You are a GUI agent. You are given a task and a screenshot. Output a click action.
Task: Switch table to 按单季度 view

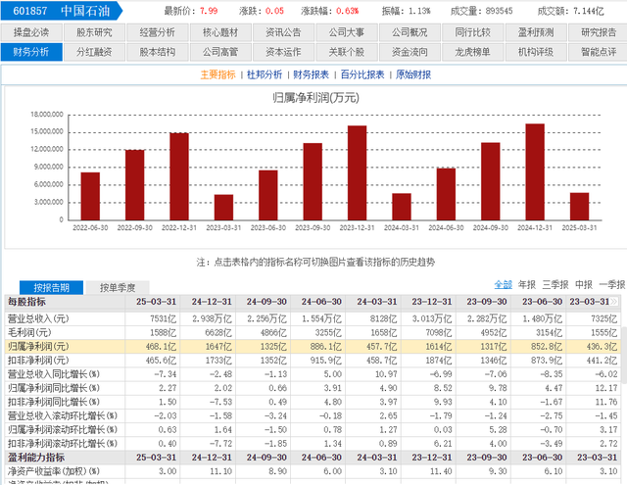coord(118,287)
